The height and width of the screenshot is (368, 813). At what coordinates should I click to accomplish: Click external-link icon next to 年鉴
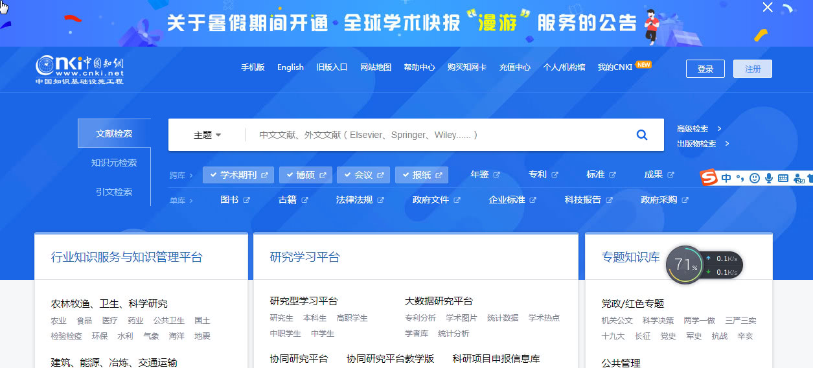pyautogui.click(x=497, y=175)
